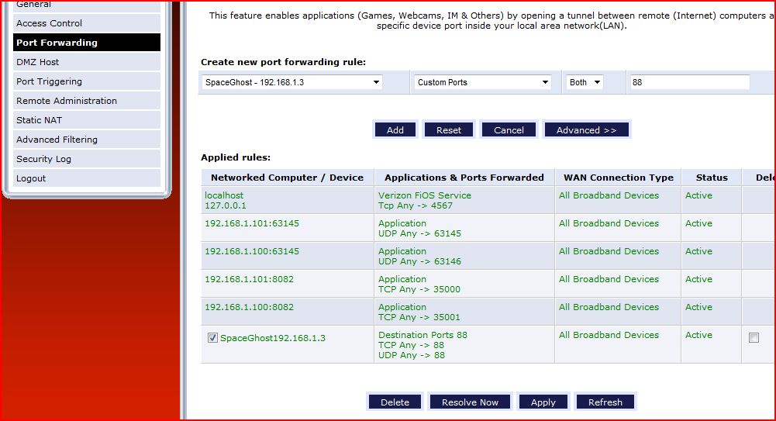776x421 pixels.
Task: Open Static NAT page
Action: (x=87, y=119)
